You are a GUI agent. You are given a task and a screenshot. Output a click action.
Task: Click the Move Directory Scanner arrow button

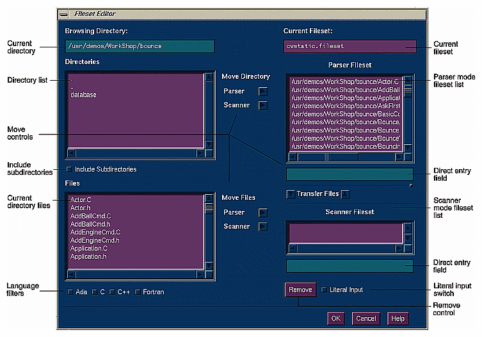click(x=263, y=106)
